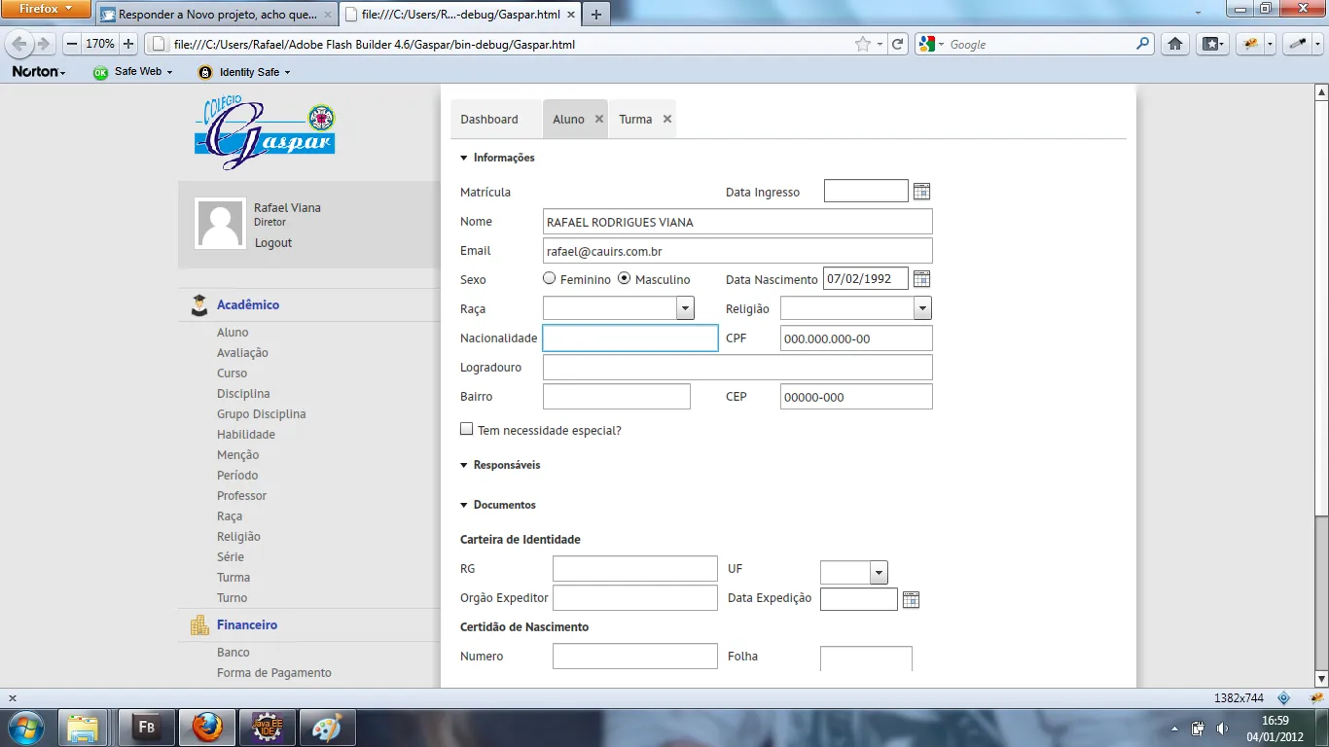Open the calendar picker beside Data Expedição

click(911, 599)
